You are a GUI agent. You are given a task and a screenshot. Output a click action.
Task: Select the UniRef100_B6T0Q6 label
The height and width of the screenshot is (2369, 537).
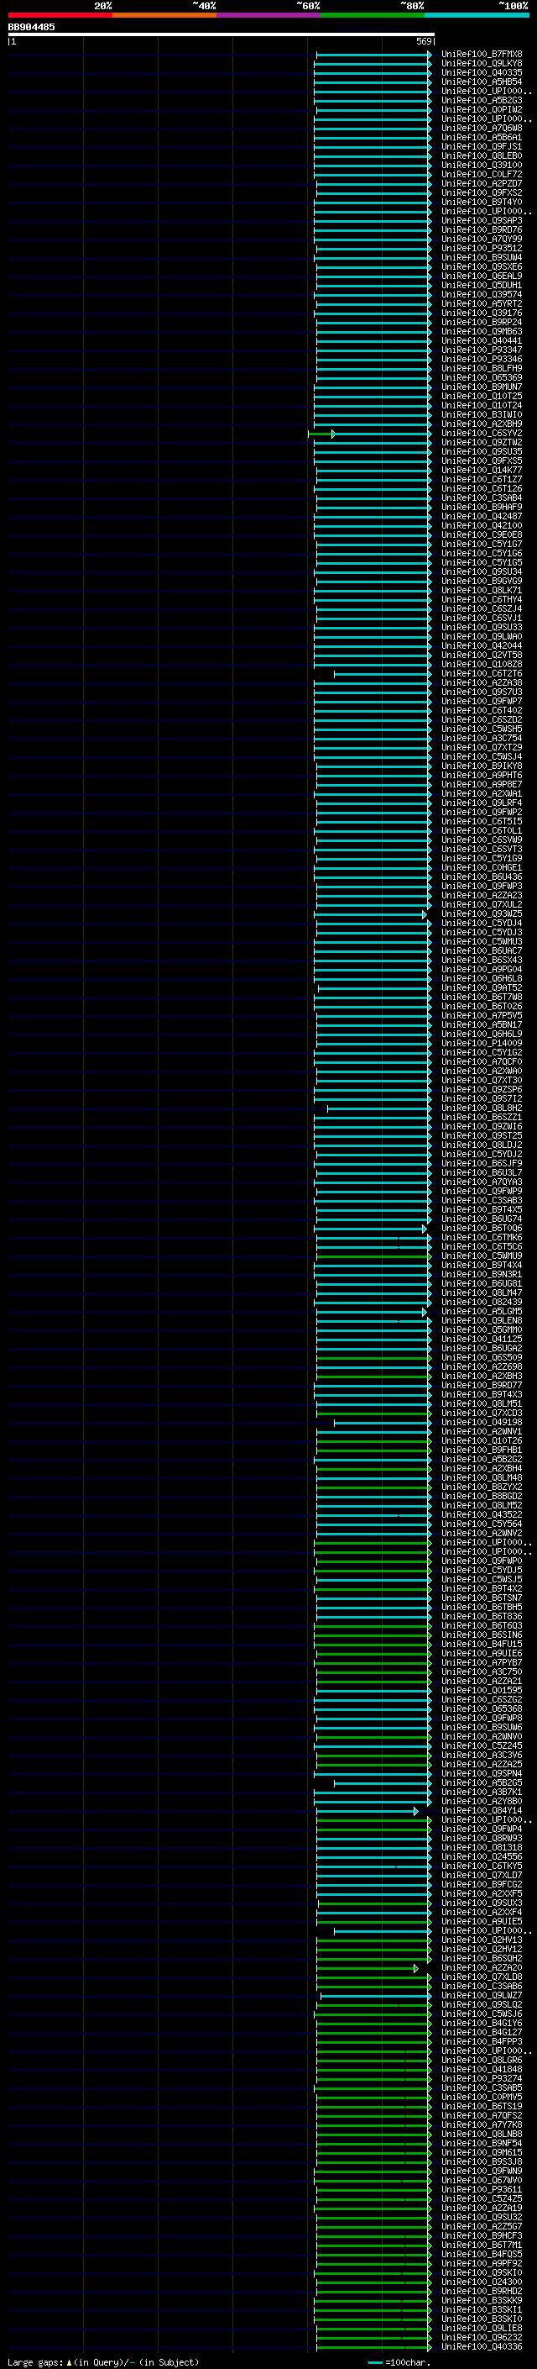click(482, 1228)
